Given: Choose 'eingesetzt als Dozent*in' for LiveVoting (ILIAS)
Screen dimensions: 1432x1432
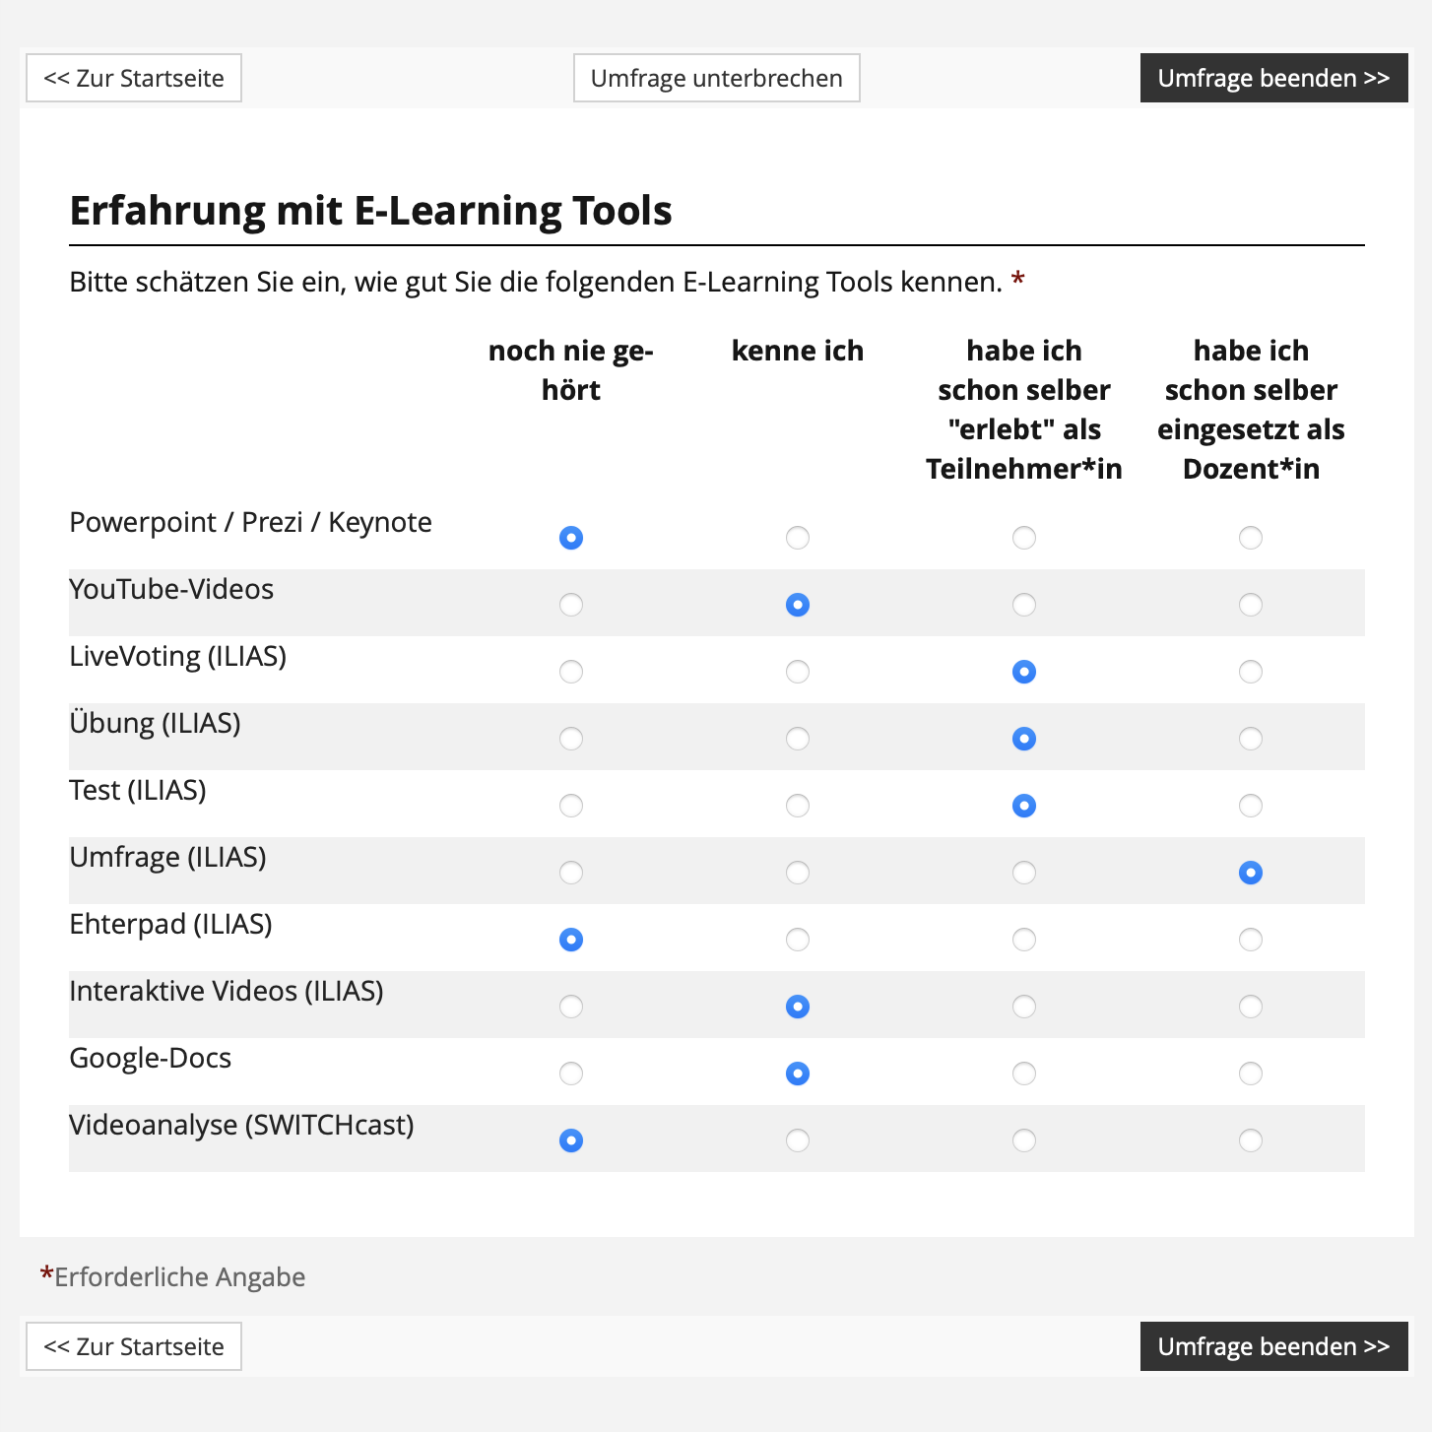Looking at the screenshot, I should (x=1251, y=672).
